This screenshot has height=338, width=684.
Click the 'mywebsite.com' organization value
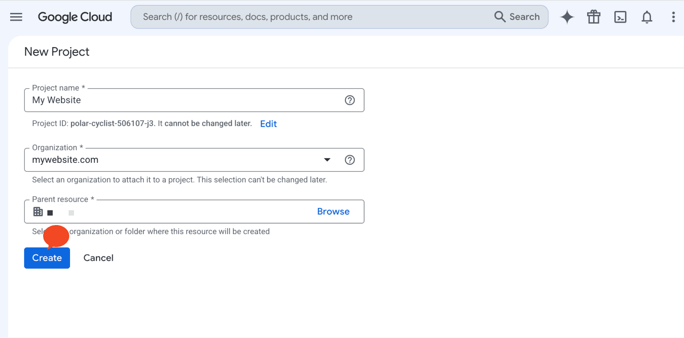point(65,160)
